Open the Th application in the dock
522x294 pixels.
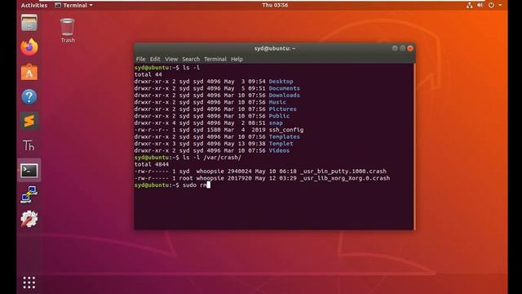point(29,145)
